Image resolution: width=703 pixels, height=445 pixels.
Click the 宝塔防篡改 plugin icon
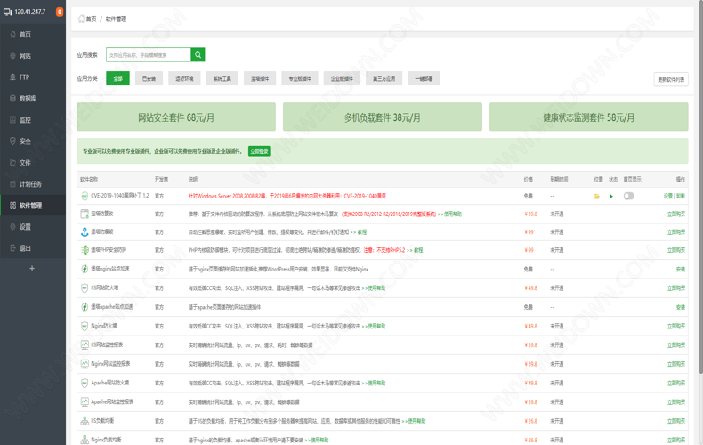pos(85,214)
